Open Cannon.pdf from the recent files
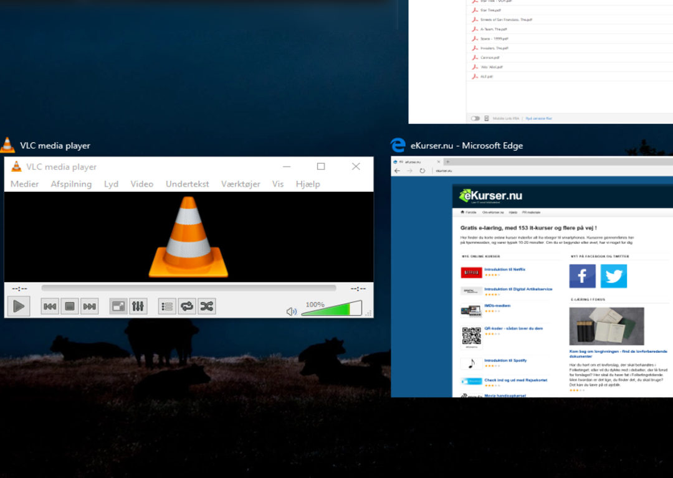Viewport: 673px width, 478px height. pyautogui.click(x=490, y=57)
